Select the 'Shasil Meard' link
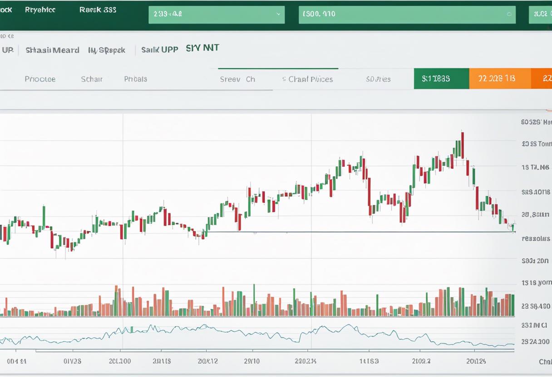Screen dimensions: 552x377 point(52,50)
